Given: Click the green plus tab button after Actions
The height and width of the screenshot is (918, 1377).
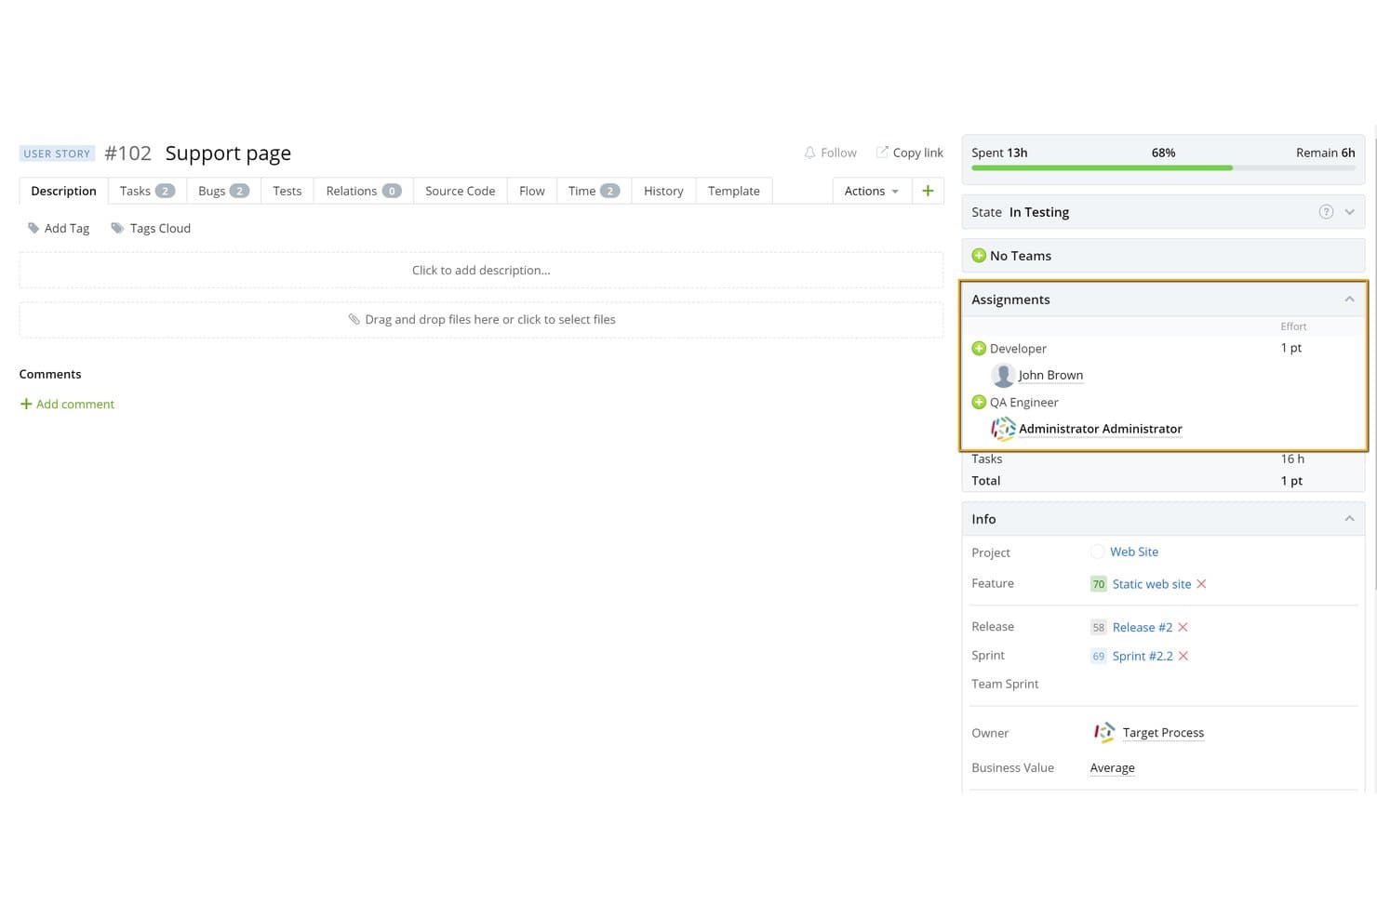Looking at the screenshot, I should coord(928,191).
